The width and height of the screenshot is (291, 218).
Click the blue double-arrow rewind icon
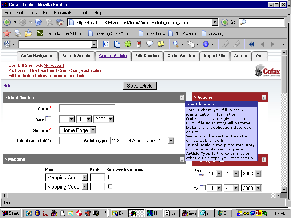tap(251, 44)
